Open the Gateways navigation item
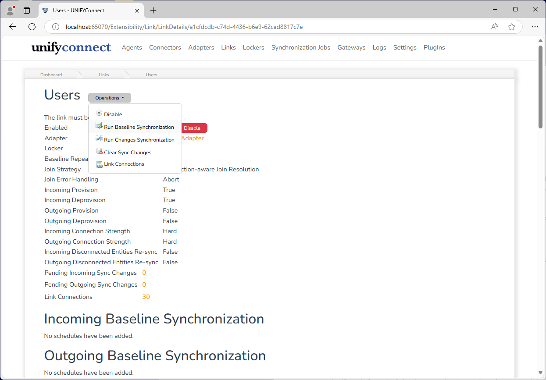The image size is (546, 380). [351, 47]
